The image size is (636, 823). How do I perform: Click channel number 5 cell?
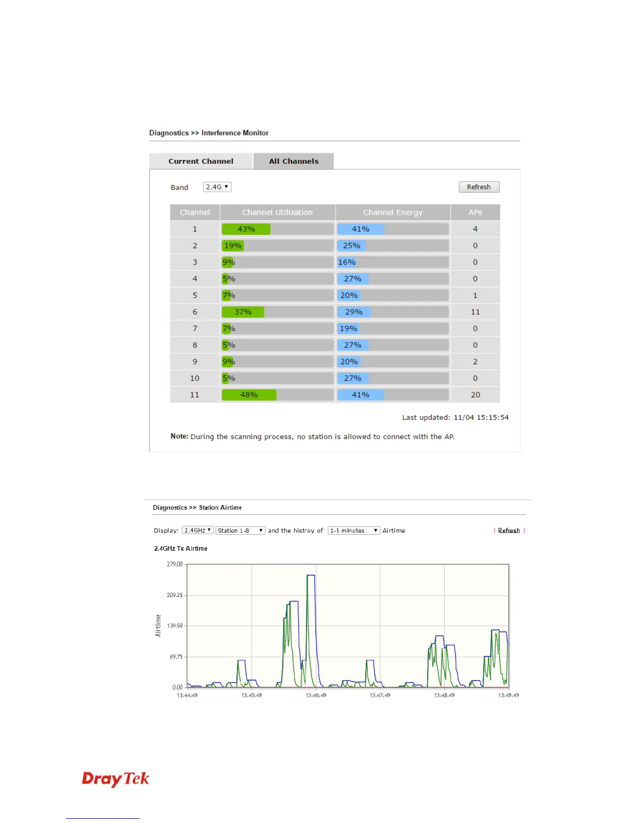195,295
